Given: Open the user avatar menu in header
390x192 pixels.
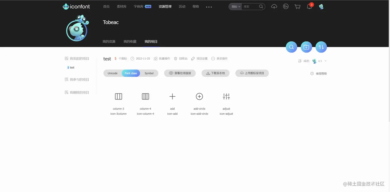Looking at the screenshot, I should pyautogui.click(x=321, y=7).
